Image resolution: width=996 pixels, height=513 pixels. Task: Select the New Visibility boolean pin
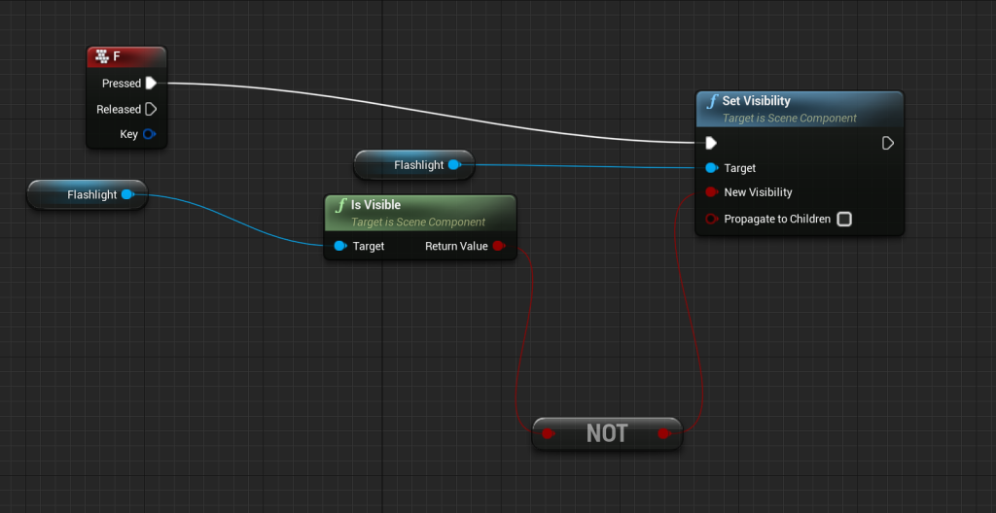coord(712,192)
